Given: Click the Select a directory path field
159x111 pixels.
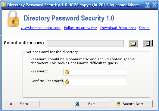Looking at the screenshot, I should 85,43.
